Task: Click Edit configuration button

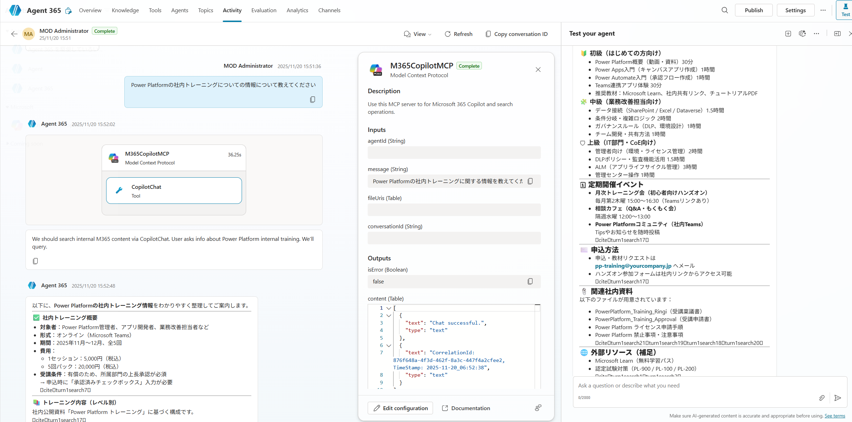Action: [400, 408]
